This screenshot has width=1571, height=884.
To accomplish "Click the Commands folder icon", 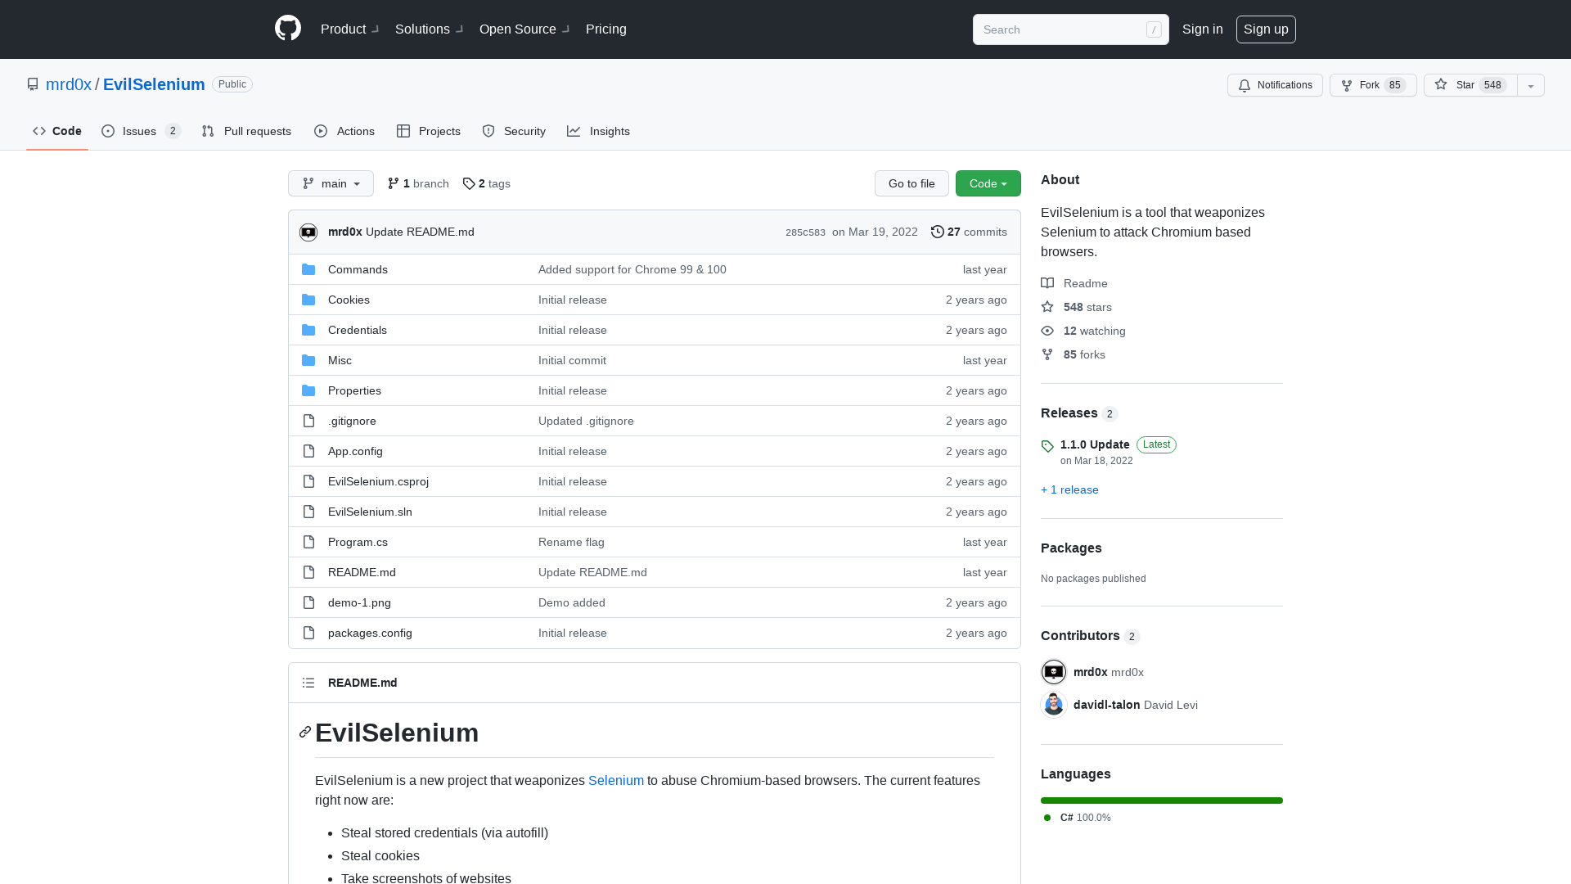I will (x=308, y=269).
